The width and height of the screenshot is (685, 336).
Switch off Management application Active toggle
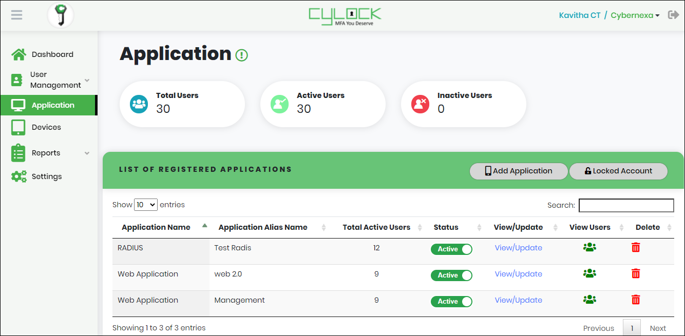point(451,302)
